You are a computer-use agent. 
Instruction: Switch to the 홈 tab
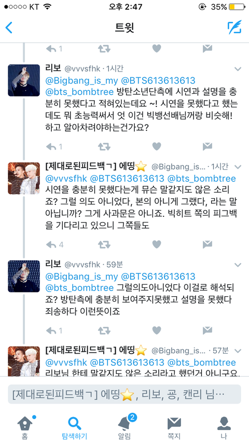pos(25,427)
